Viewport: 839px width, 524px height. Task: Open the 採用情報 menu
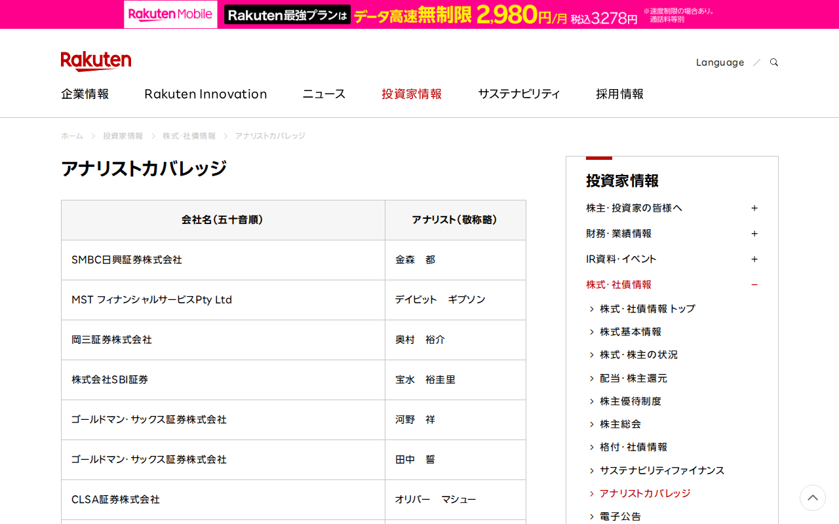click(619, 94)
